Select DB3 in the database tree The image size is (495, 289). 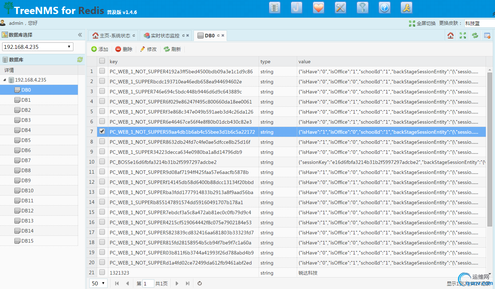[39, 120]
